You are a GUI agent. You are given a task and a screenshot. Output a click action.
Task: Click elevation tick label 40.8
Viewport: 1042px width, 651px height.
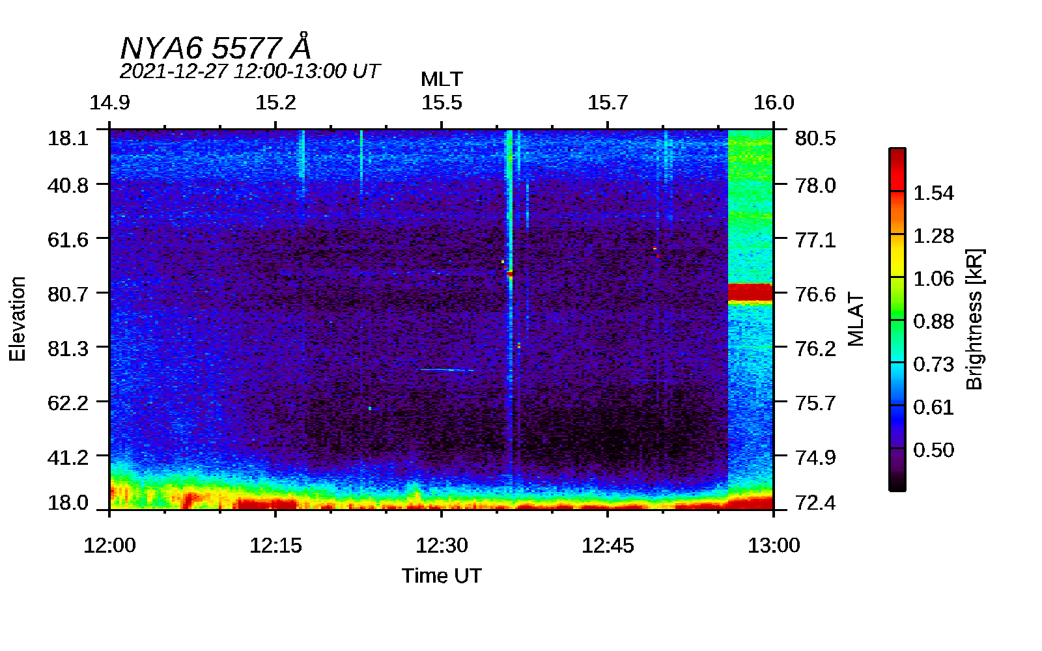pyautogui.click(x=68, y=186)
